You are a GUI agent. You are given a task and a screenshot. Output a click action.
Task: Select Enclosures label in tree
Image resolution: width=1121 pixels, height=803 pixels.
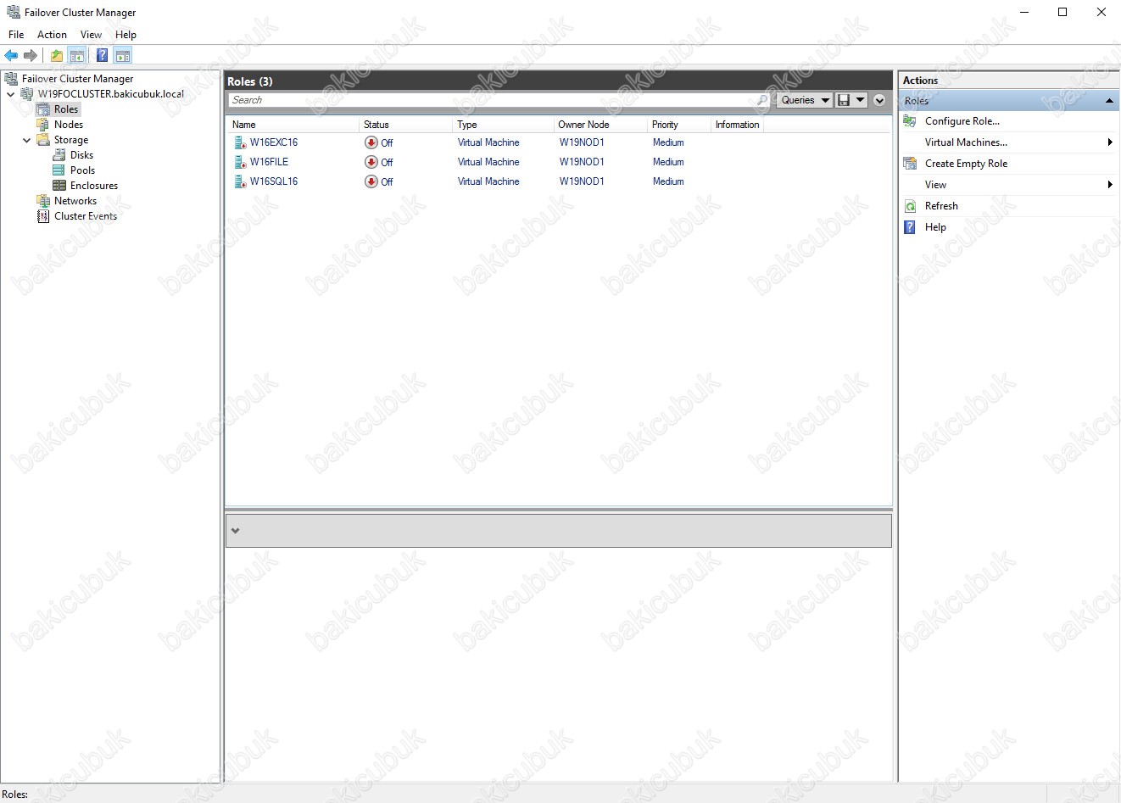point(94,186)
